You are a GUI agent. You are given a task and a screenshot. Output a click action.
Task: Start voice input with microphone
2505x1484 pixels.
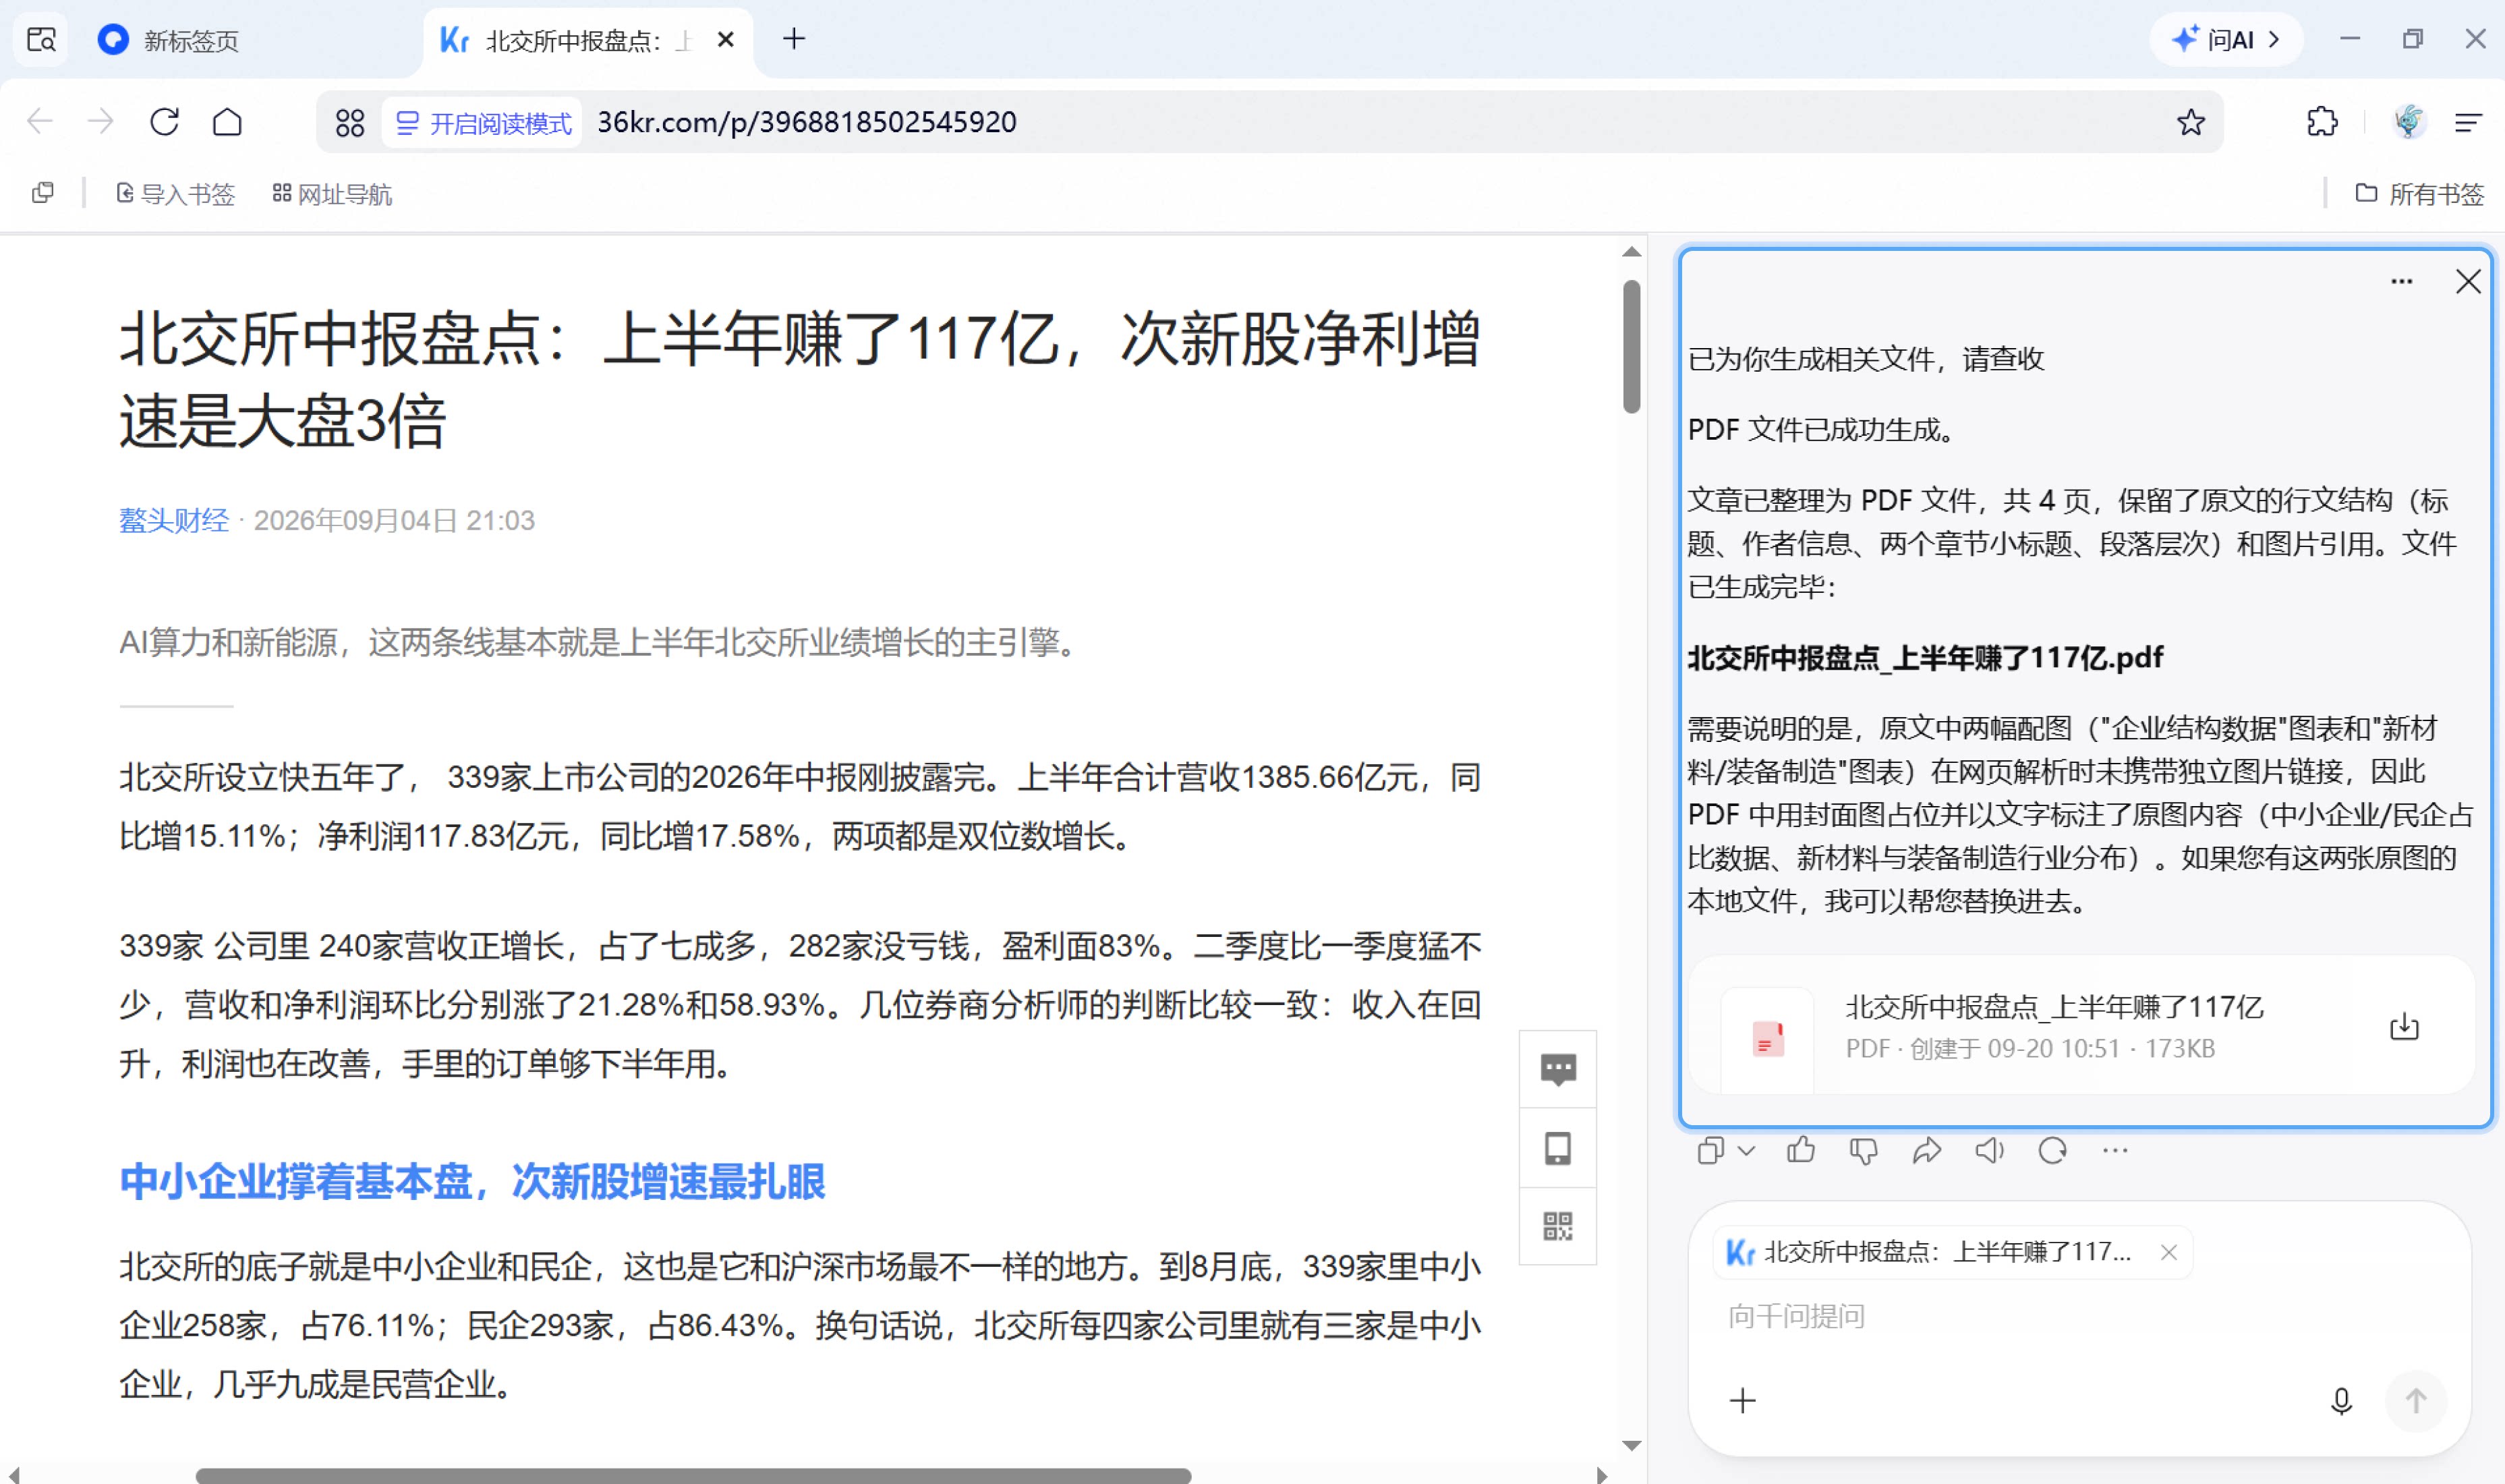[2340, 1401]
